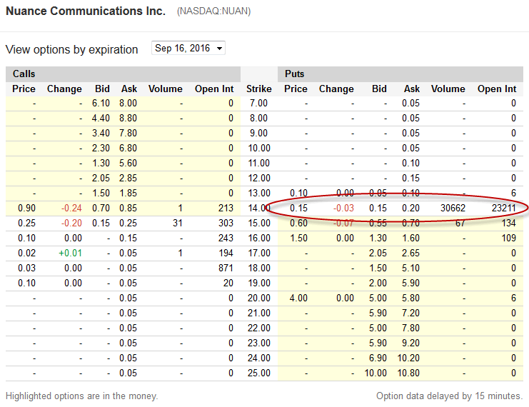Click the green +0.01 change value
The height and width of the screenshot is (407, 529).
point(70,253)
